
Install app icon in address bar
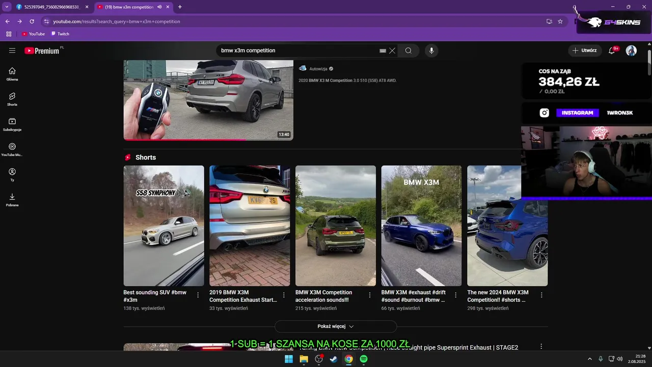pos(549,21)
